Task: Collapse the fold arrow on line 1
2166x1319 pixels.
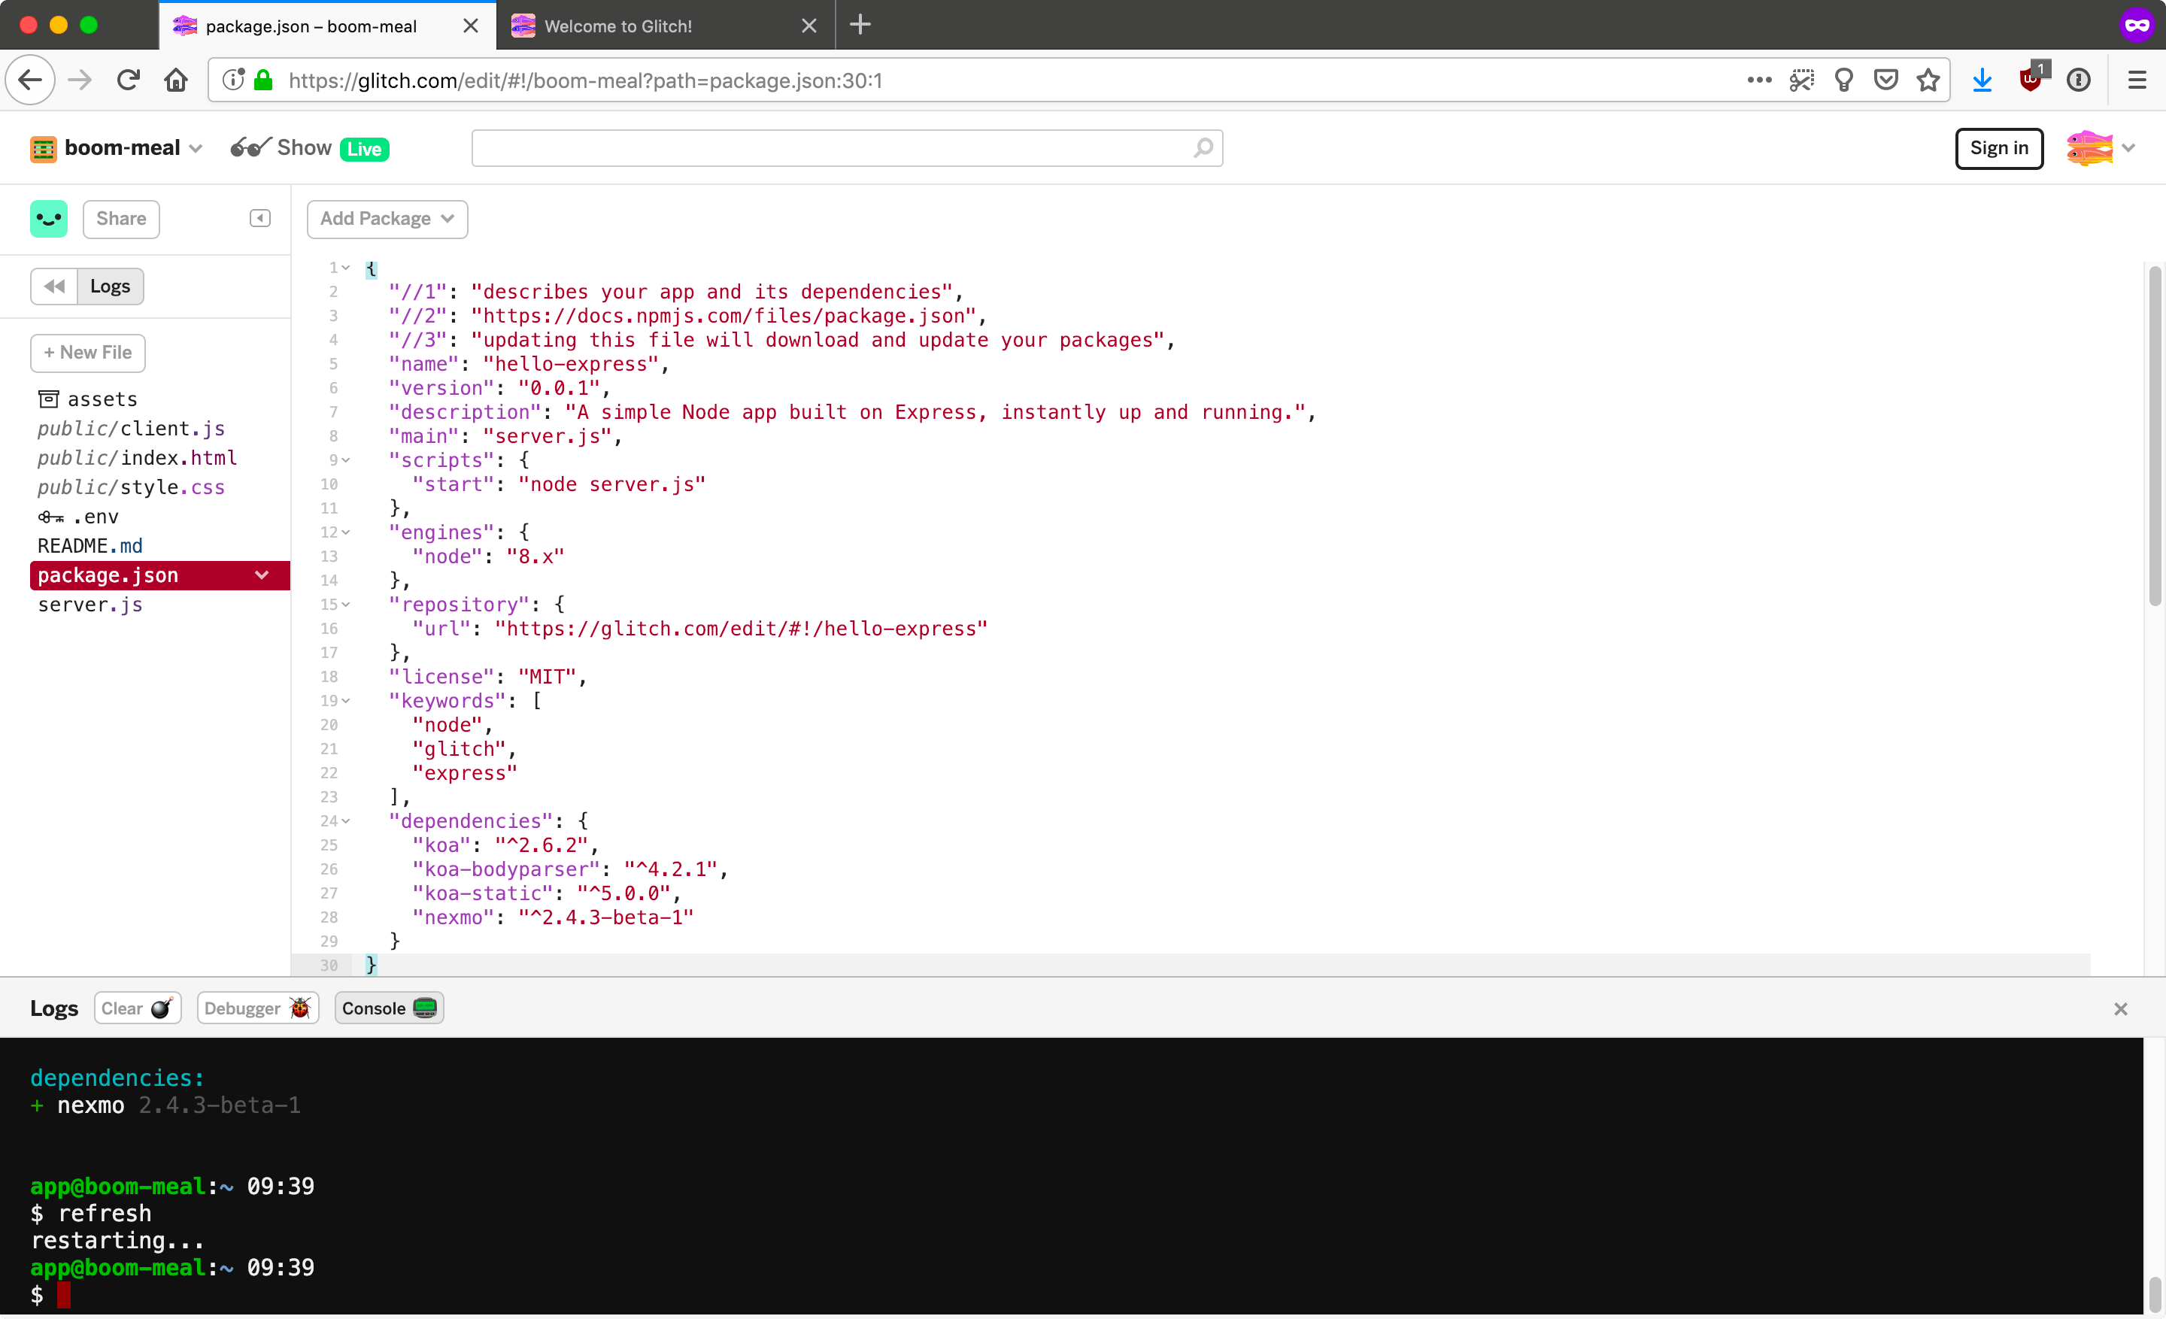Action: (x=347, y=267)
